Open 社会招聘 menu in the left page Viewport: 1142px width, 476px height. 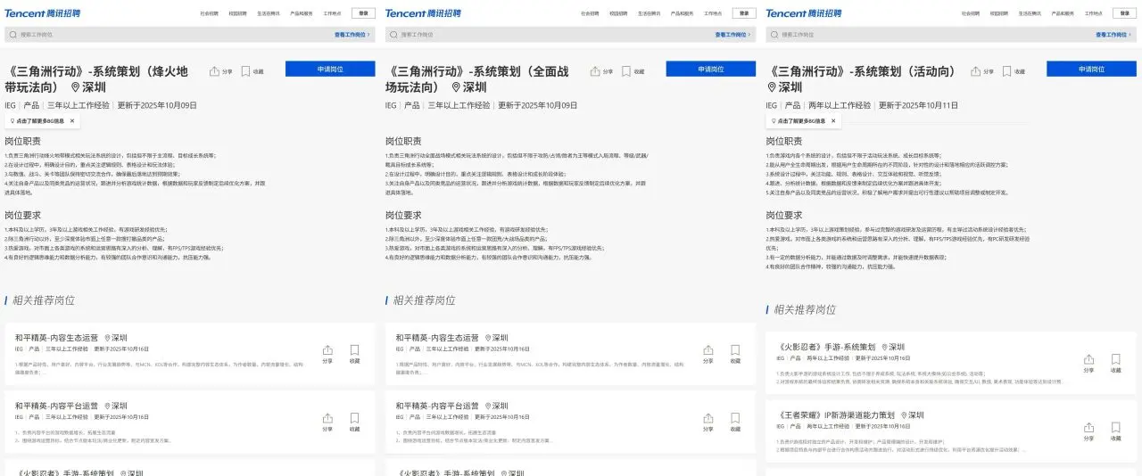click(209, 14)
